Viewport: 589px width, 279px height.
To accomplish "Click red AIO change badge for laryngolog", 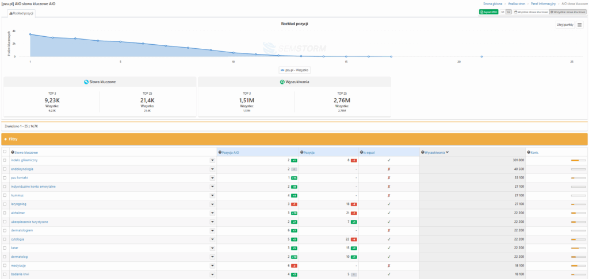I will click(x=294, y=204).
